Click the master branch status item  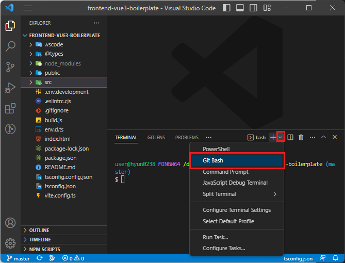point(18,258)
